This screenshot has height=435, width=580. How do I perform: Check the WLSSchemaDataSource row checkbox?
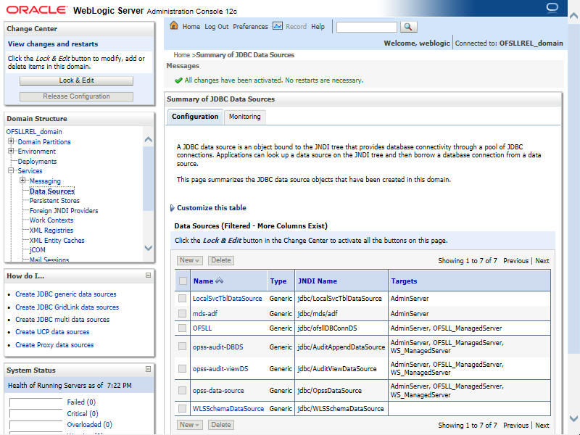[183, 408]
